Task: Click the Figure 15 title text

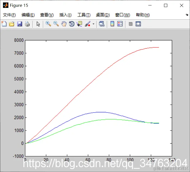Action: pos(19,5)
